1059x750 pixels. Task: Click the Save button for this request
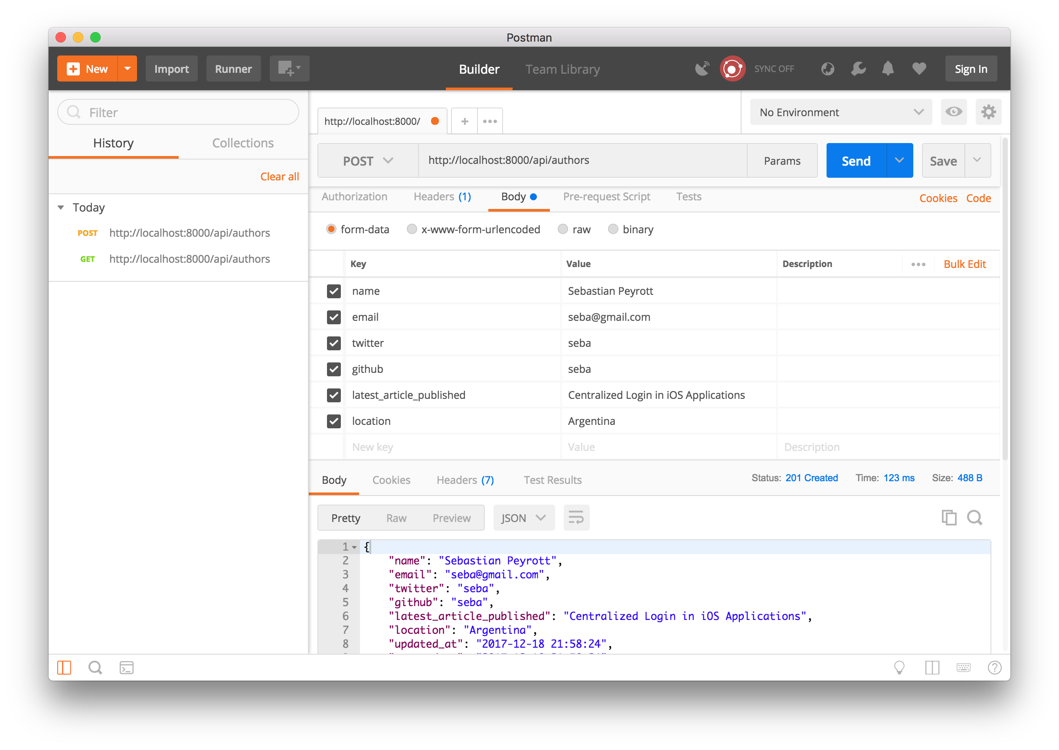click(944, 160)
